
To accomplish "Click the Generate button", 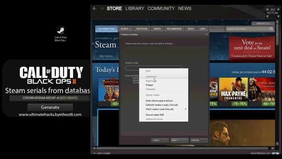I will [x=50, y=107].
